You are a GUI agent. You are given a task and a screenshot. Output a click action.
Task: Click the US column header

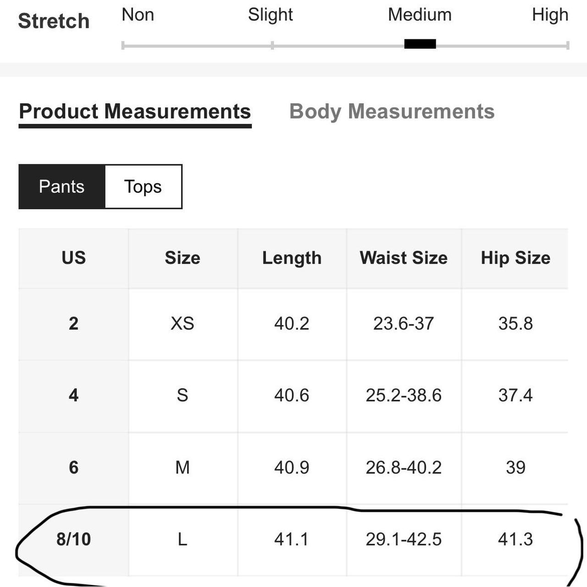click(x=73, y=258)
